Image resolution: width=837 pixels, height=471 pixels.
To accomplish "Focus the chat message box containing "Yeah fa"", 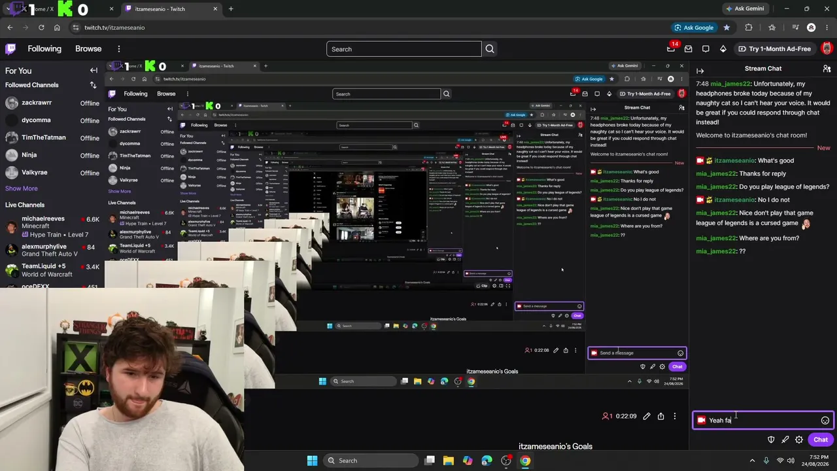I will coord(762,421).
